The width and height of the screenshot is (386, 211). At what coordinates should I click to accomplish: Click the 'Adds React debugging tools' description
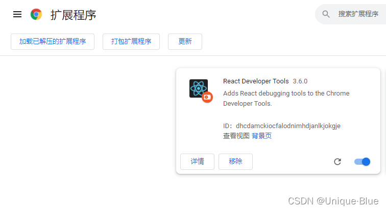[x=286, y=99]
